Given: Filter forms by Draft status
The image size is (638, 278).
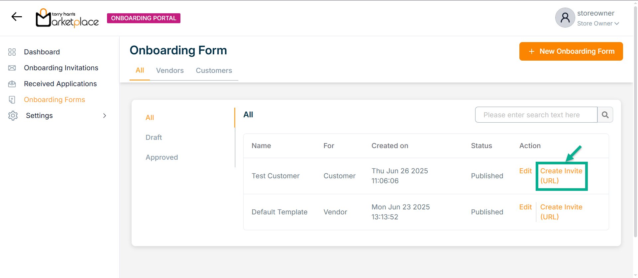Looking at the screenshot, I should (x=154, y=138).
